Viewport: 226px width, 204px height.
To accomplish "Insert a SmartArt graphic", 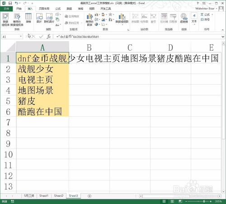I will (57, 19).
